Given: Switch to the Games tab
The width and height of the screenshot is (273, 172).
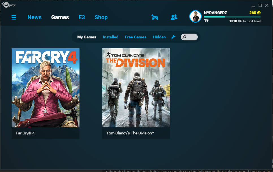Looking at the screenshot, I should pyautogui.click(x=60, y=18).
